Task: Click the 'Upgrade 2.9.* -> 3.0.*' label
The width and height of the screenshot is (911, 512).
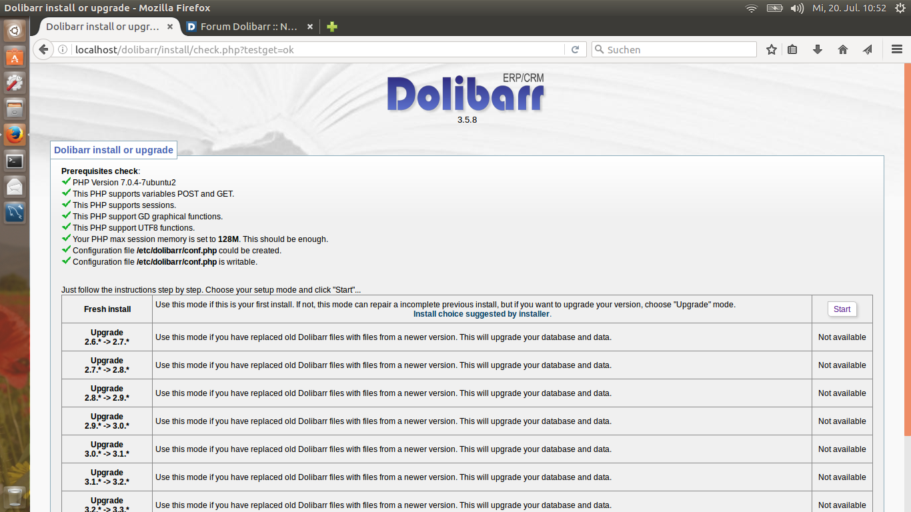Action: pos(107,421)
